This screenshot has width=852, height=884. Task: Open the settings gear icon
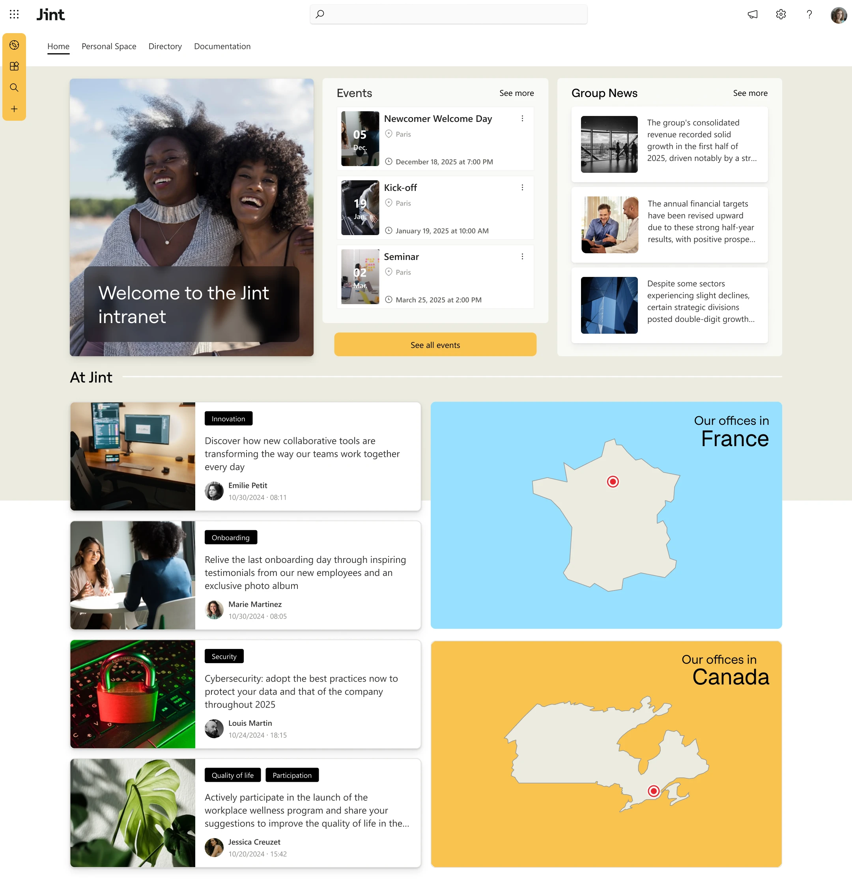(x=781, y=15)
